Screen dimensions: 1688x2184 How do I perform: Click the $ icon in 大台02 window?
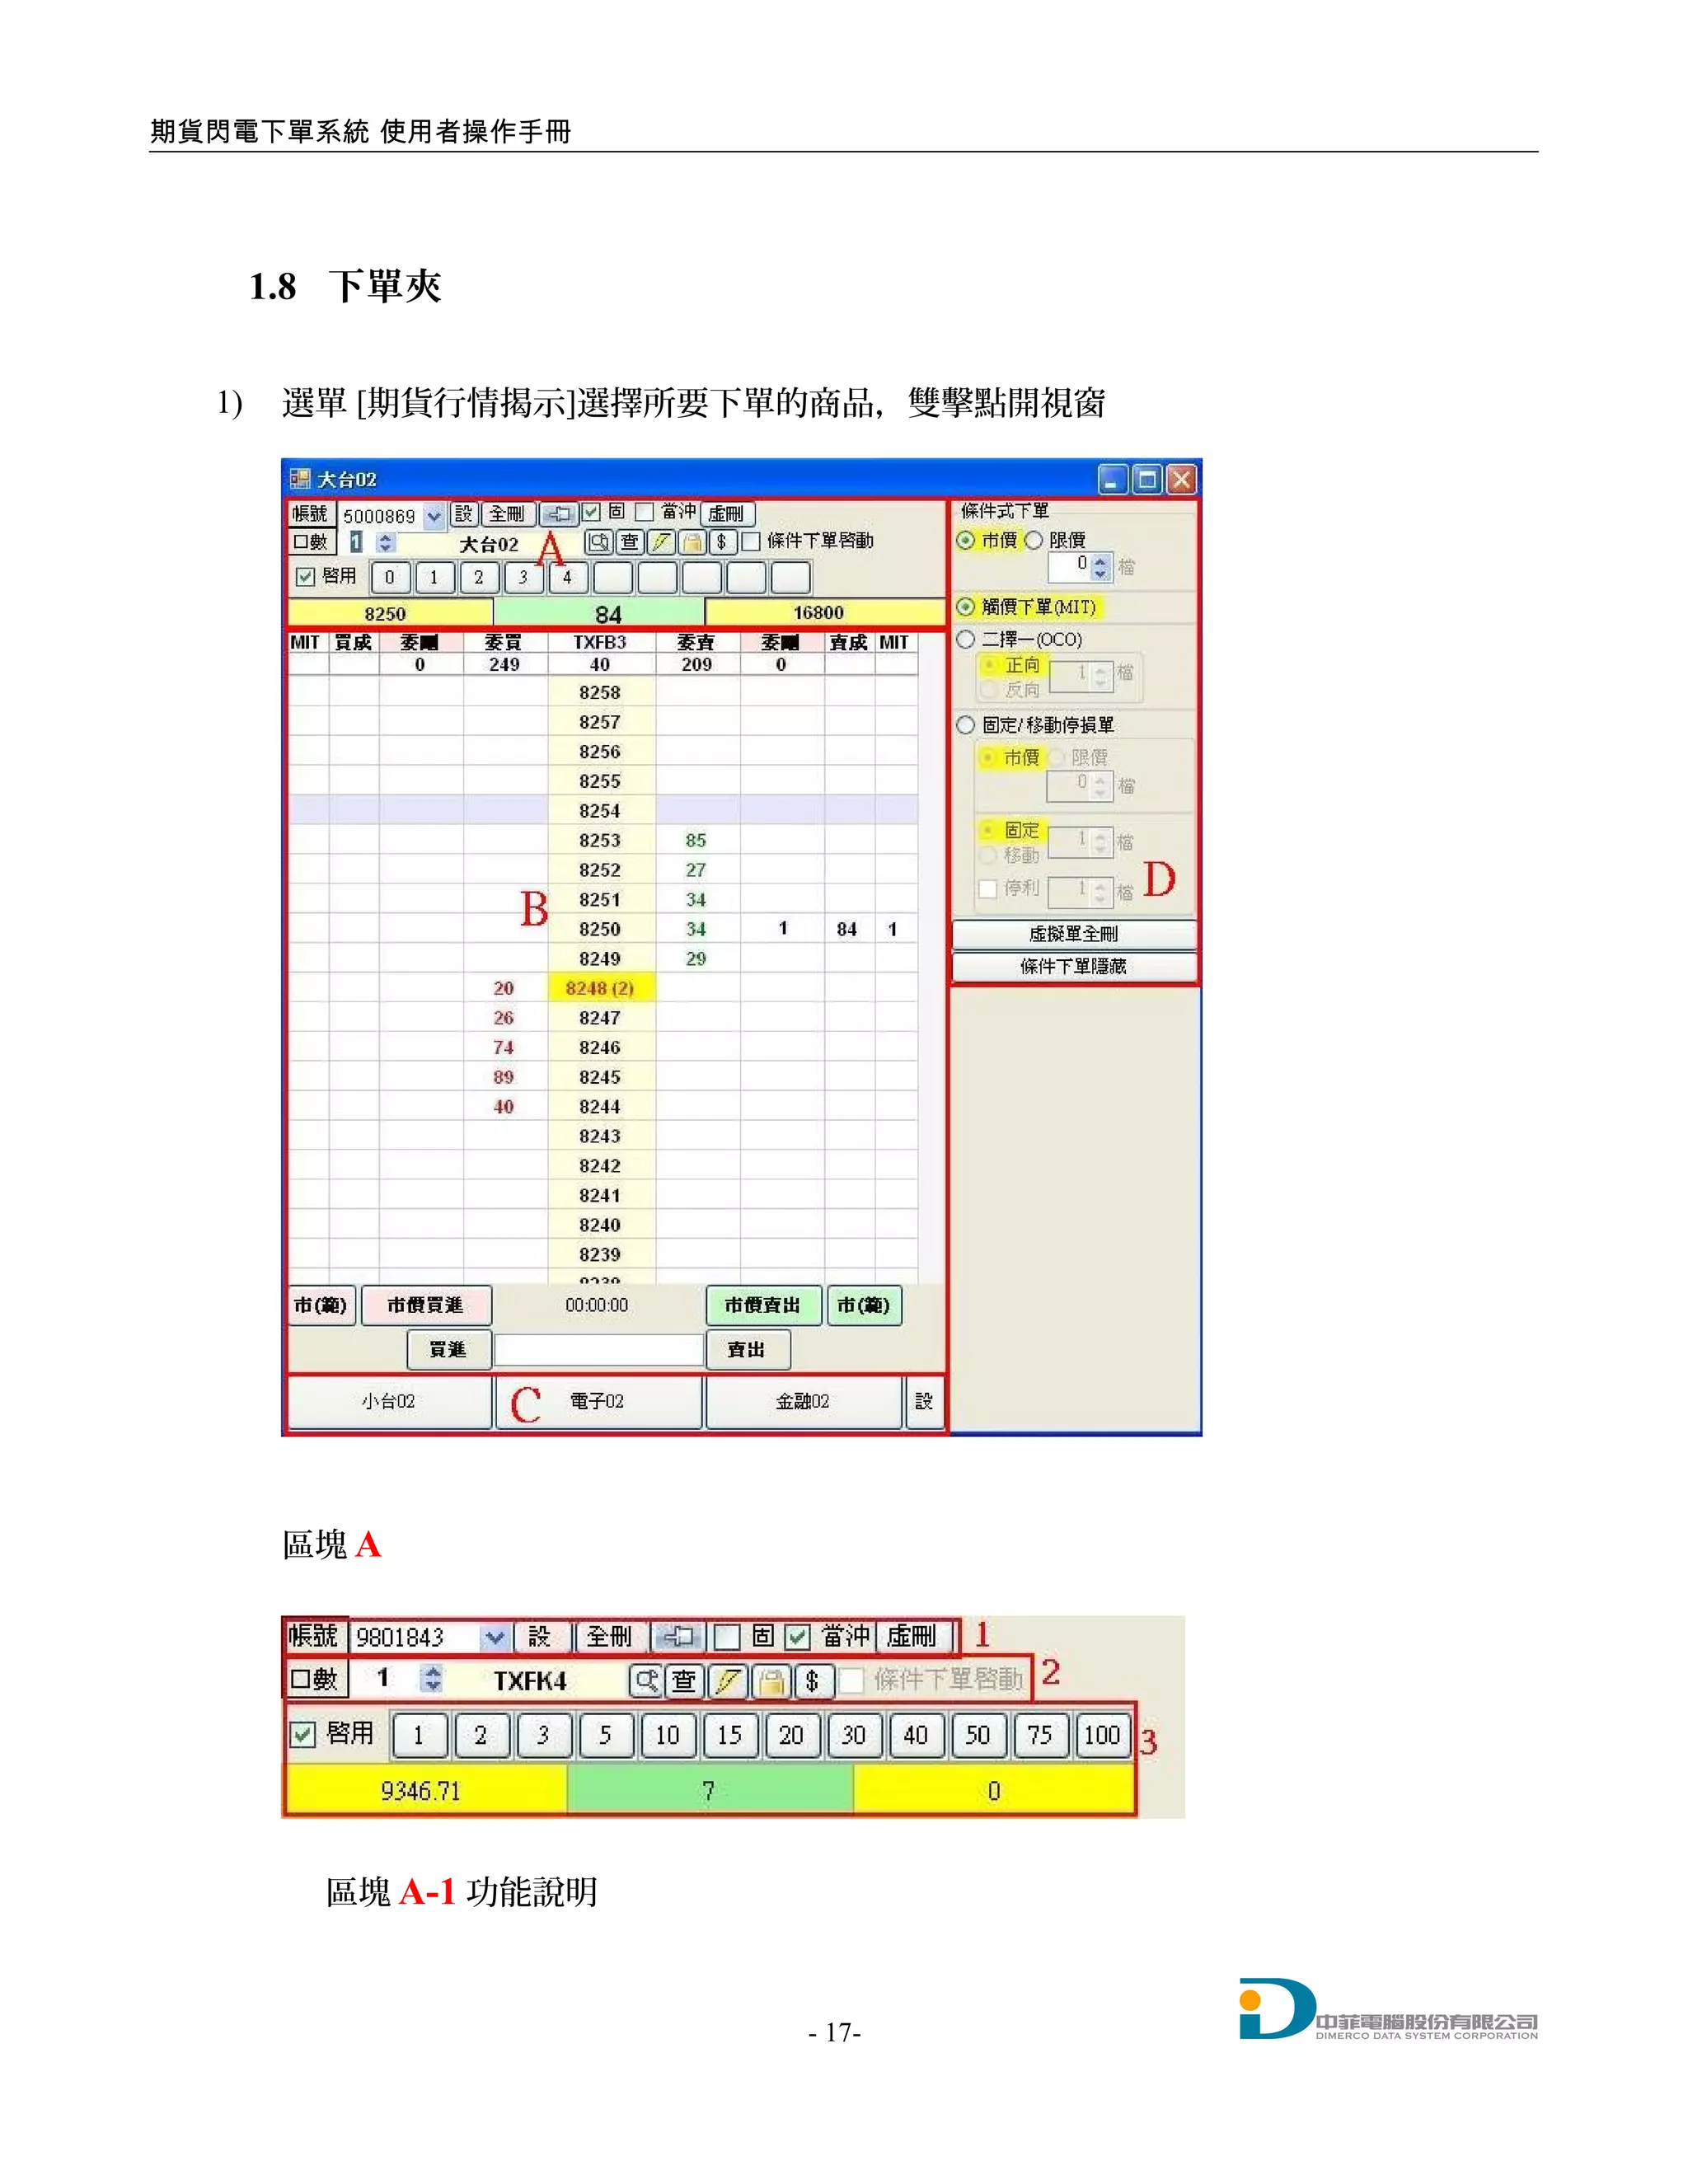721,542
